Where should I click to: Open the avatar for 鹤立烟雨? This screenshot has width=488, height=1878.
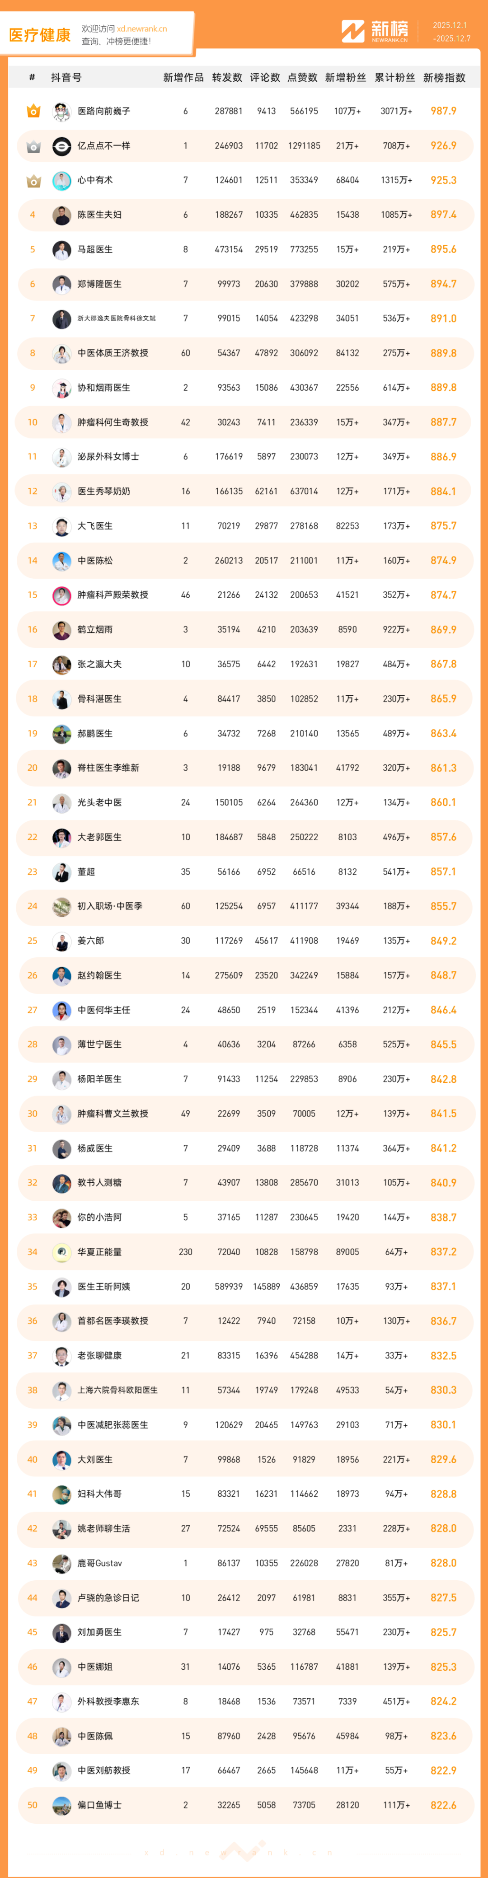tap(61, 629)
